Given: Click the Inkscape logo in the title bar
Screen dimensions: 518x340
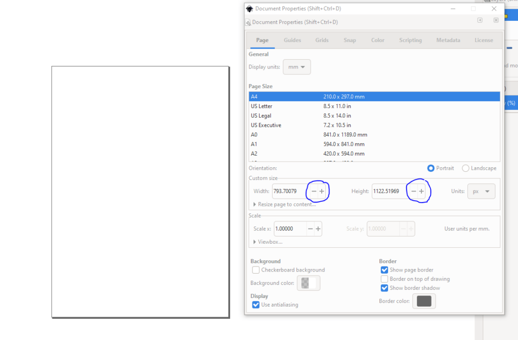Looking at the screenshot, I should pyautogui.click(x=249, y=8).
